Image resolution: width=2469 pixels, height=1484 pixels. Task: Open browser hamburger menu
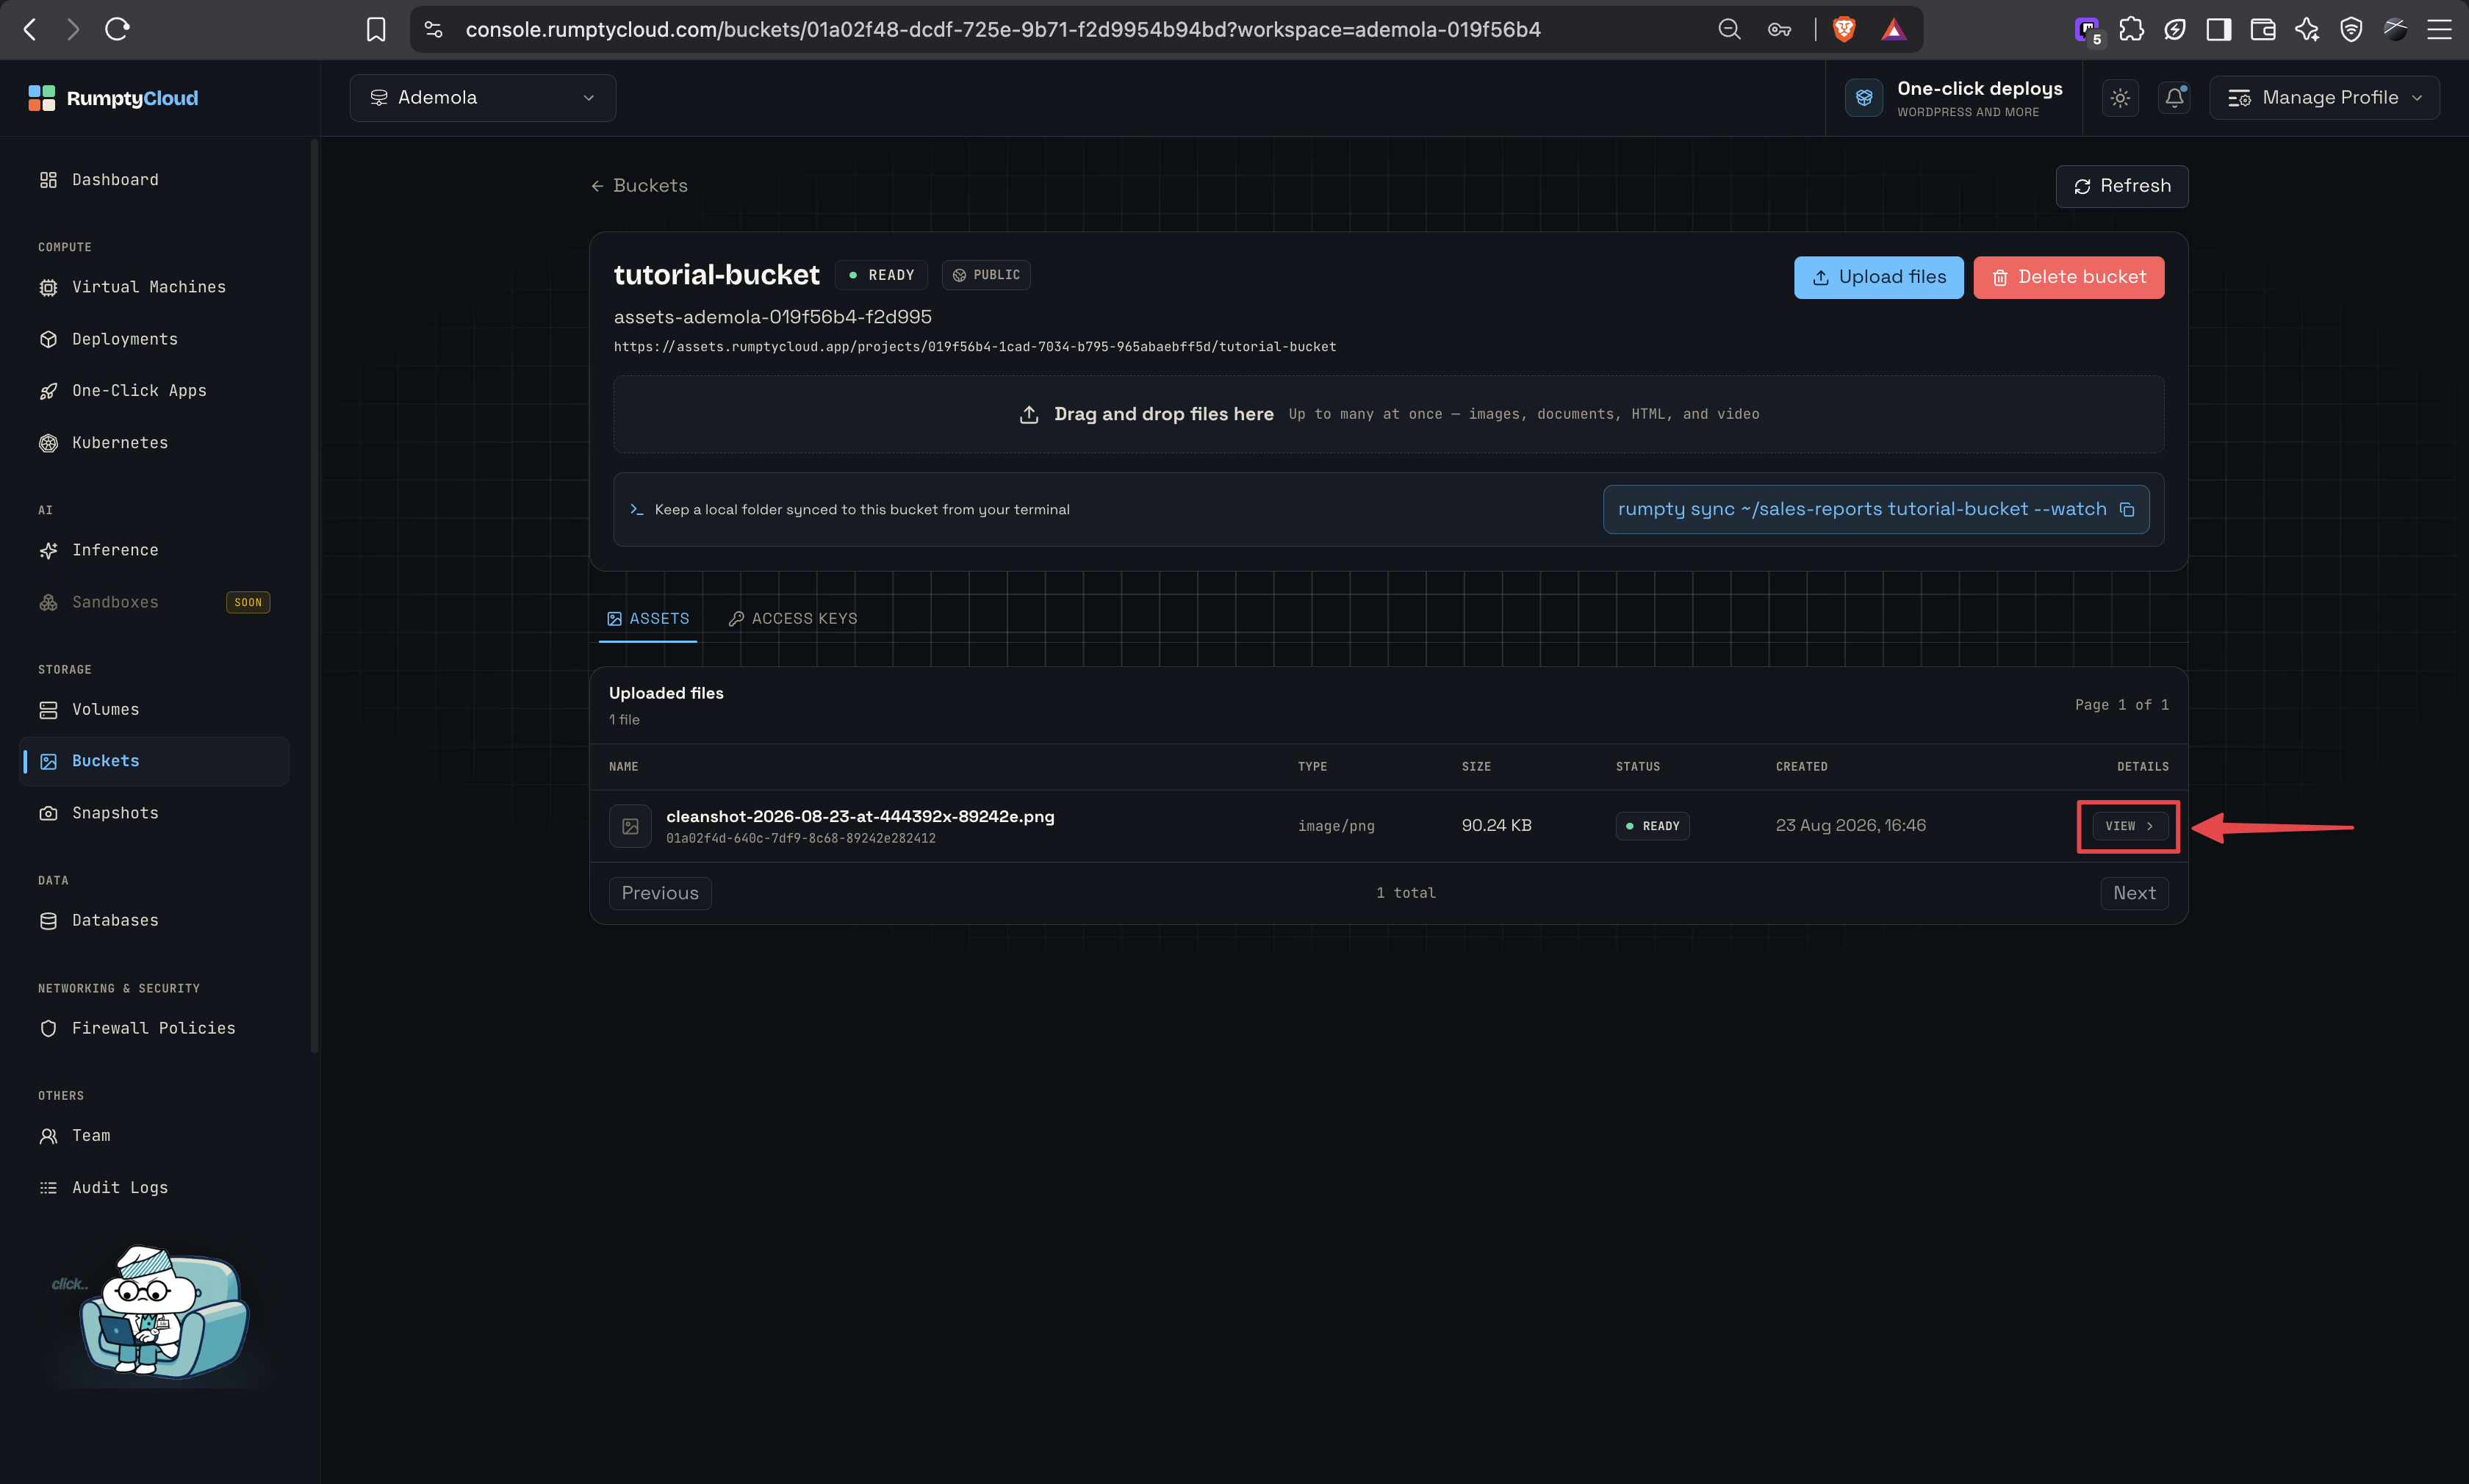click(2439, 29)
